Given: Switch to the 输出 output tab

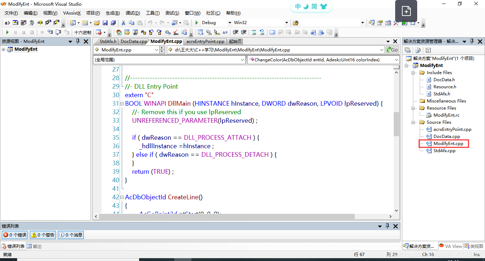Looking at the screenshot, I should click(34, 246).
